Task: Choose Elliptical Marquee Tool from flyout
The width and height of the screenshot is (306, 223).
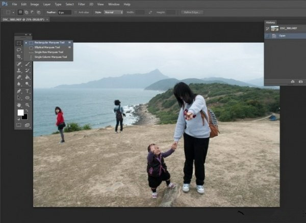Action: click(48, 47)
